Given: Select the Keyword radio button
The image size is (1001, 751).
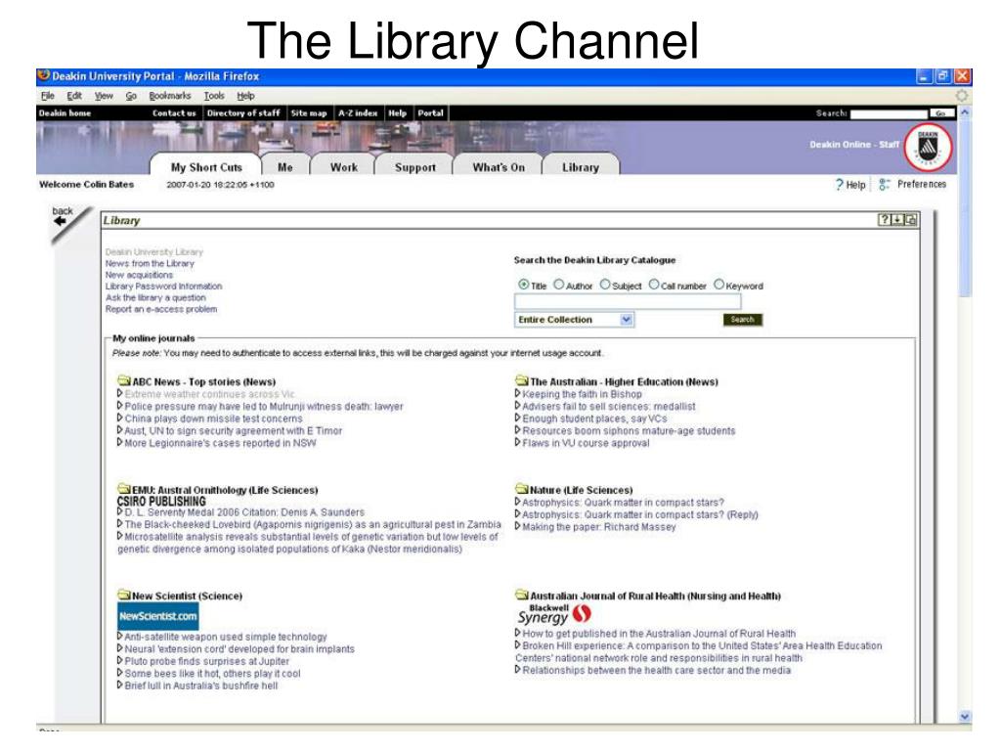Looking at the screenshot, I should 718,285.
